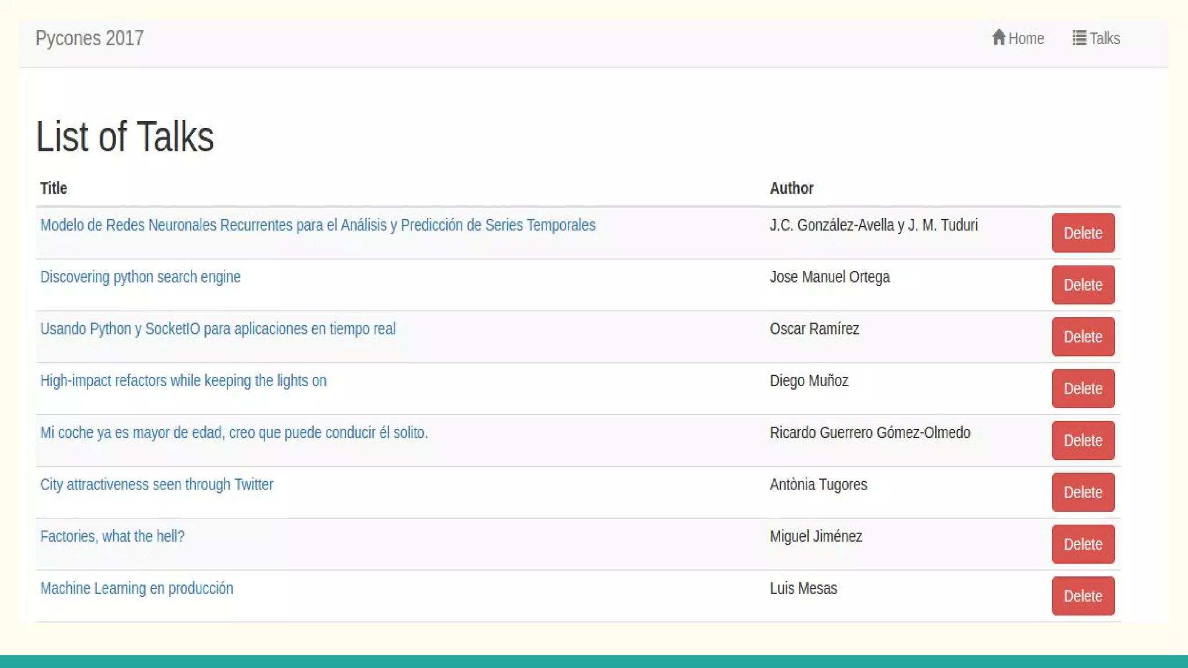Delete the Luis Mesas talk
The image size is (1188, 668).
point(1082,596)
